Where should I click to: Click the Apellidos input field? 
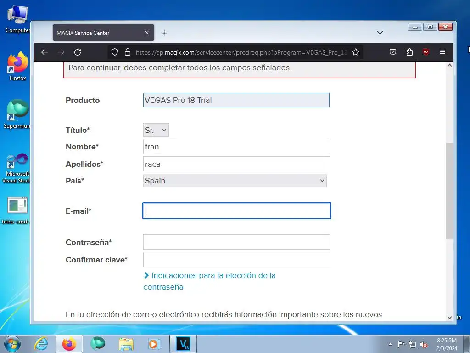click(x=236, y=164)
